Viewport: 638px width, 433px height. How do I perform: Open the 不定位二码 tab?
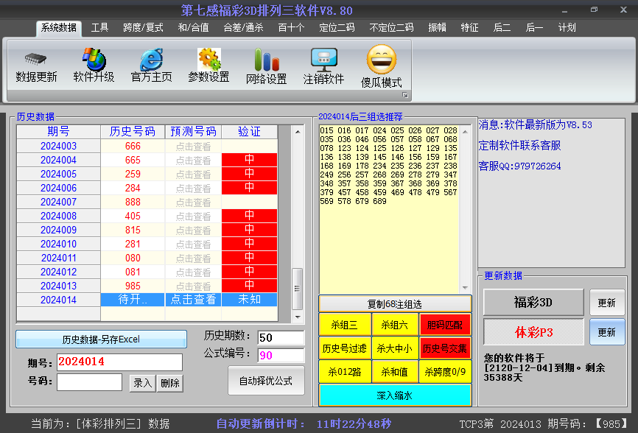(391, 28)
